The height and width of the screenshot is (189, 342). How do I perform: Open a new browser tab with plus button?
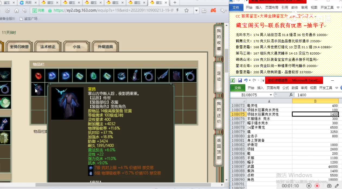[175, 2]
